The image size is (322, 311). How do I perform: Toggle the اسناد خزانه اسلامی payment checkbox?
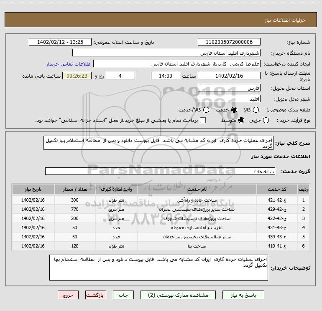203,120
